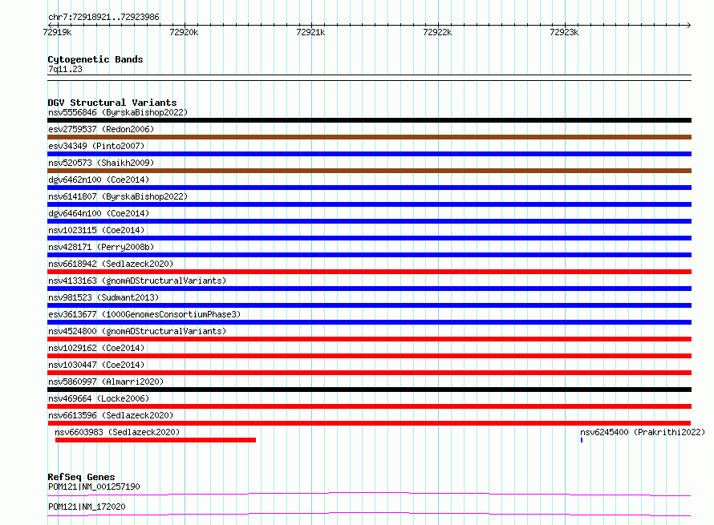Screen dimensions: 714x525
Task: Click the magenta POM121 NM_172020 transcript line
Action: (369, 514)
